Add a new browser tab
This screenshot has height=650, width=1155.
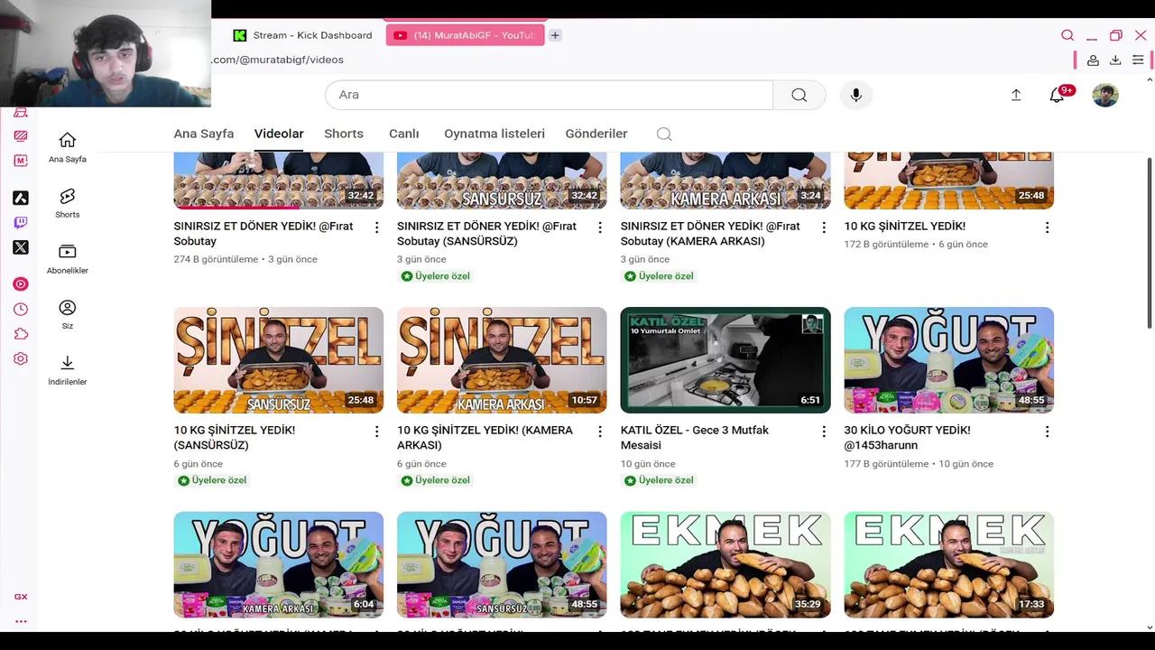(x=555, y=35)
